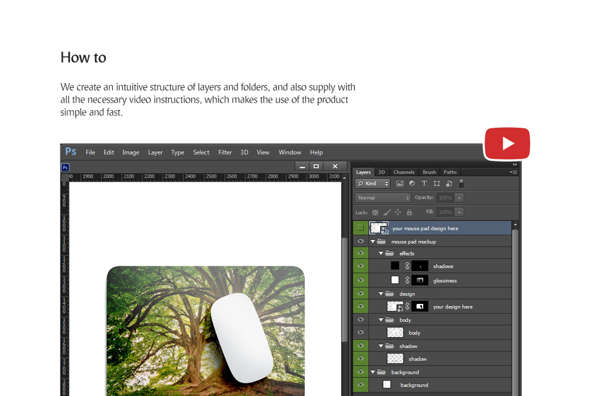Filter layers by type layers
The height and width of the screenshot is (396, 594).
coord(424,184)
